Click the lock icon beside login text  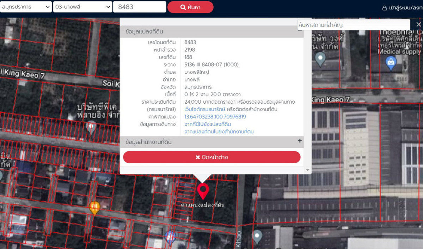pyautogui.click(x=385, y=8)
